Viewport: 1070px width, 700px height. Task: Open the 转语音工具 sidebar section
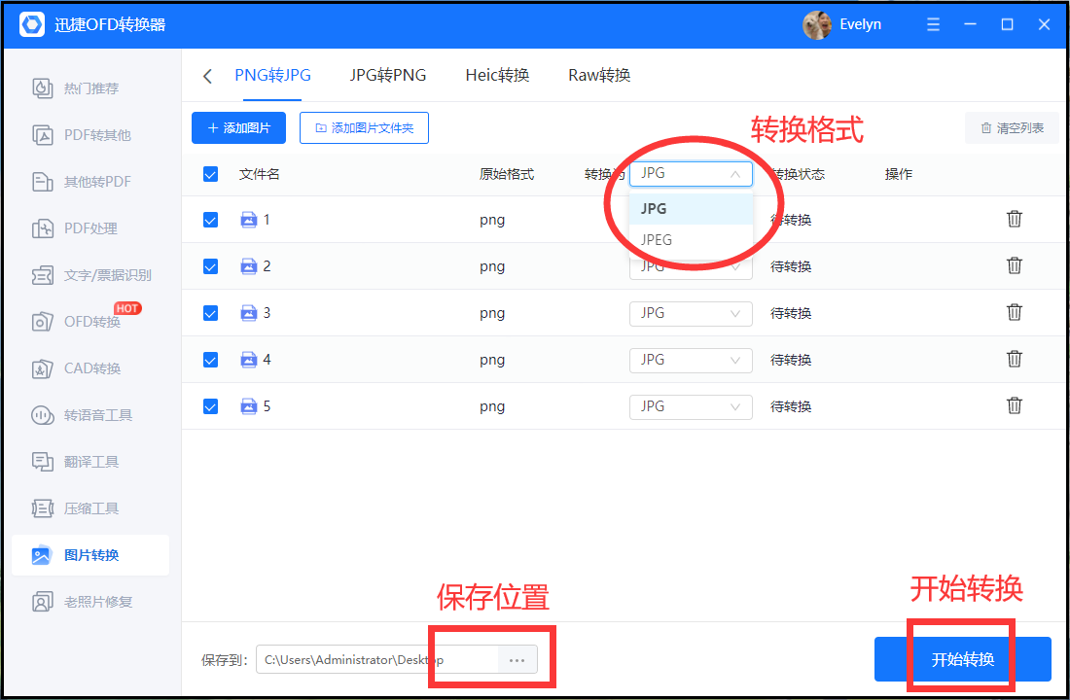click(x=90, y=415)
